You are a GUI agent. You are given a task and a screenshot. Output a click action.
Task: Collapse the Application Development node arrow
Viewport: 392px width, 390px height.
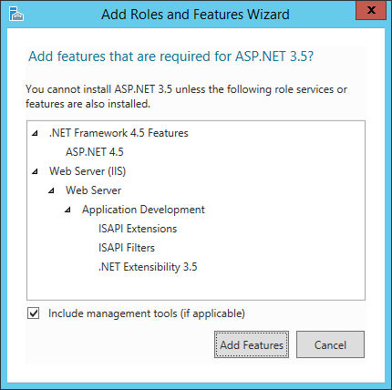[67, 210]
